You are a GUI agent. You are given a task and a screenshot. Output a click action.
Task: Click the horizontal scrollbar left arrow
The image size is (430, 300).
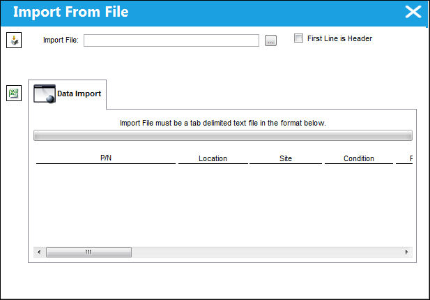[x=39, y=252]
